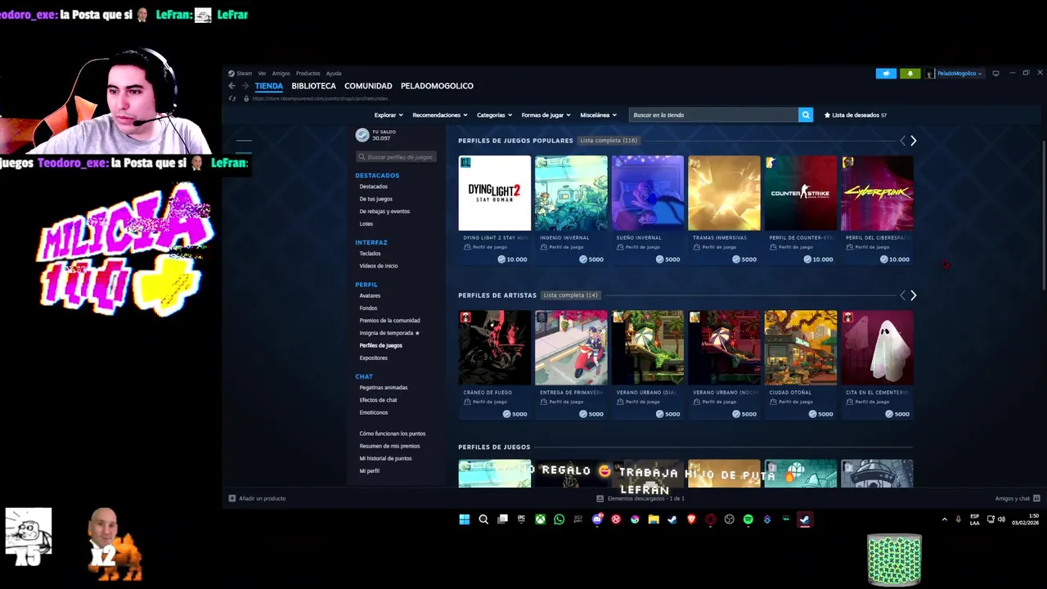The height and width of the screenshot is (589, 1047).
Task: Open Xbox app from taskbar
Action: [540, 519]
